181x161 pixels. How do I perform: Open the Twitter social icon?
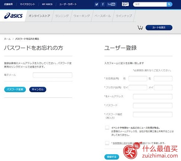[97, 4]
